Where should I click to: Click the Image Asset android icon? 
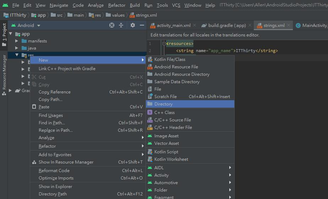(x=150, y=136)
